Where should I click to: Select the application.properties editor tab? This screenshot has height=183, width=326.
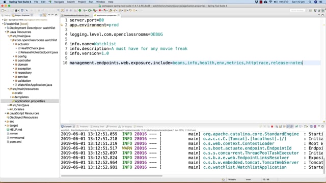click(x=106, y=15)
